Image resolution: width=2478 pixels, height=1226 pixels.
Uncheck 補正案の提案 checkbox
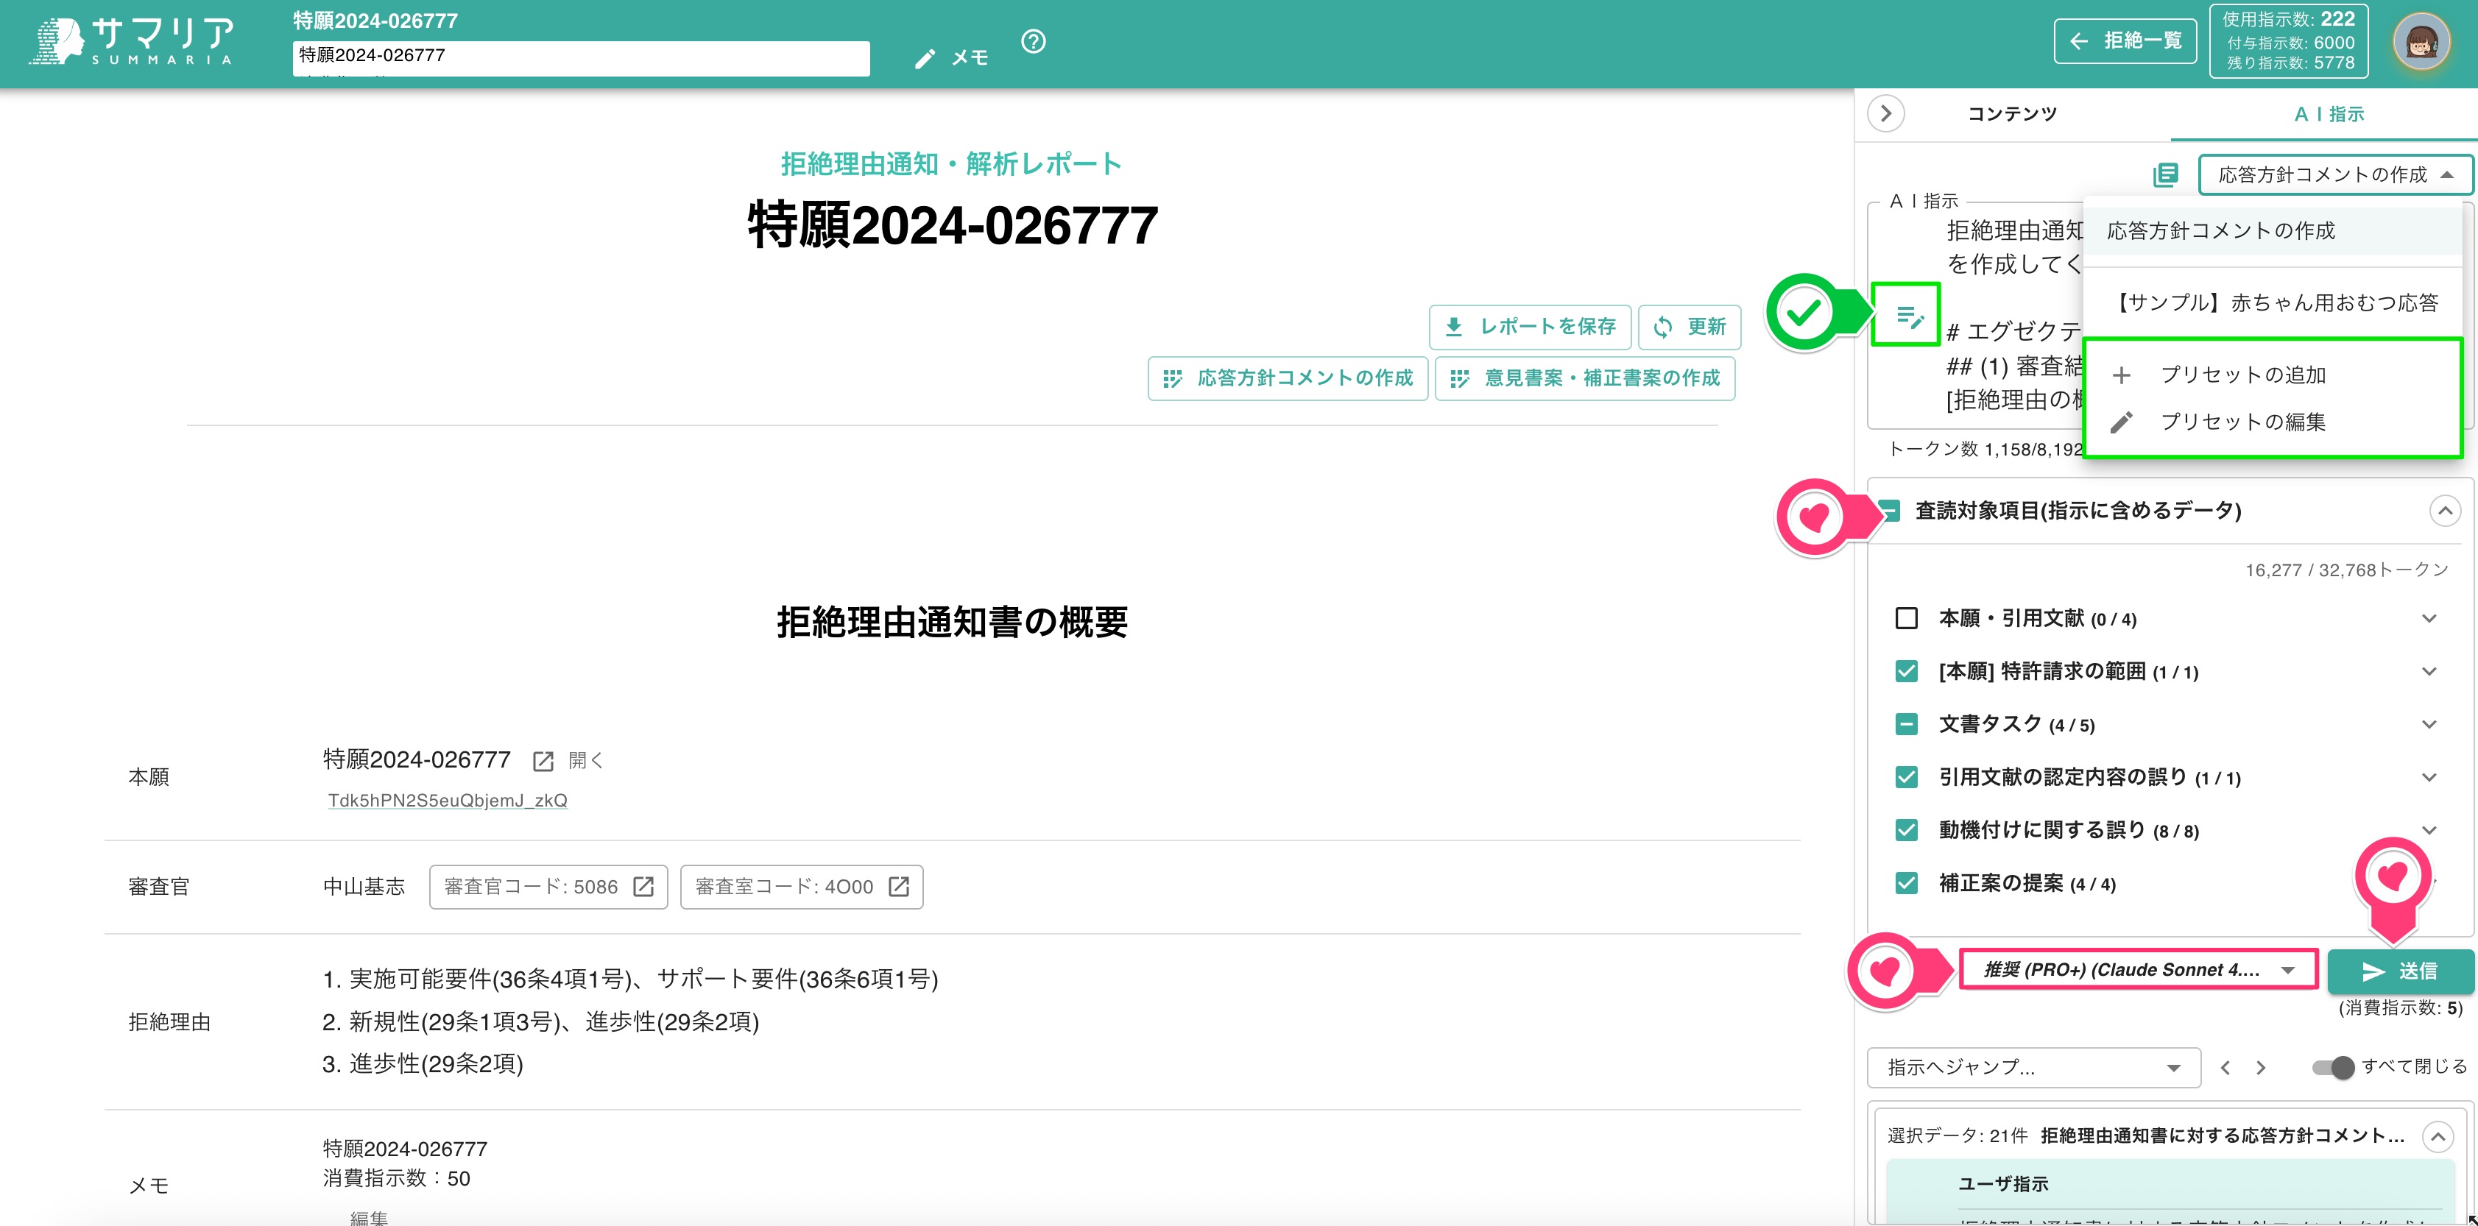click(x=1906, y=883)
